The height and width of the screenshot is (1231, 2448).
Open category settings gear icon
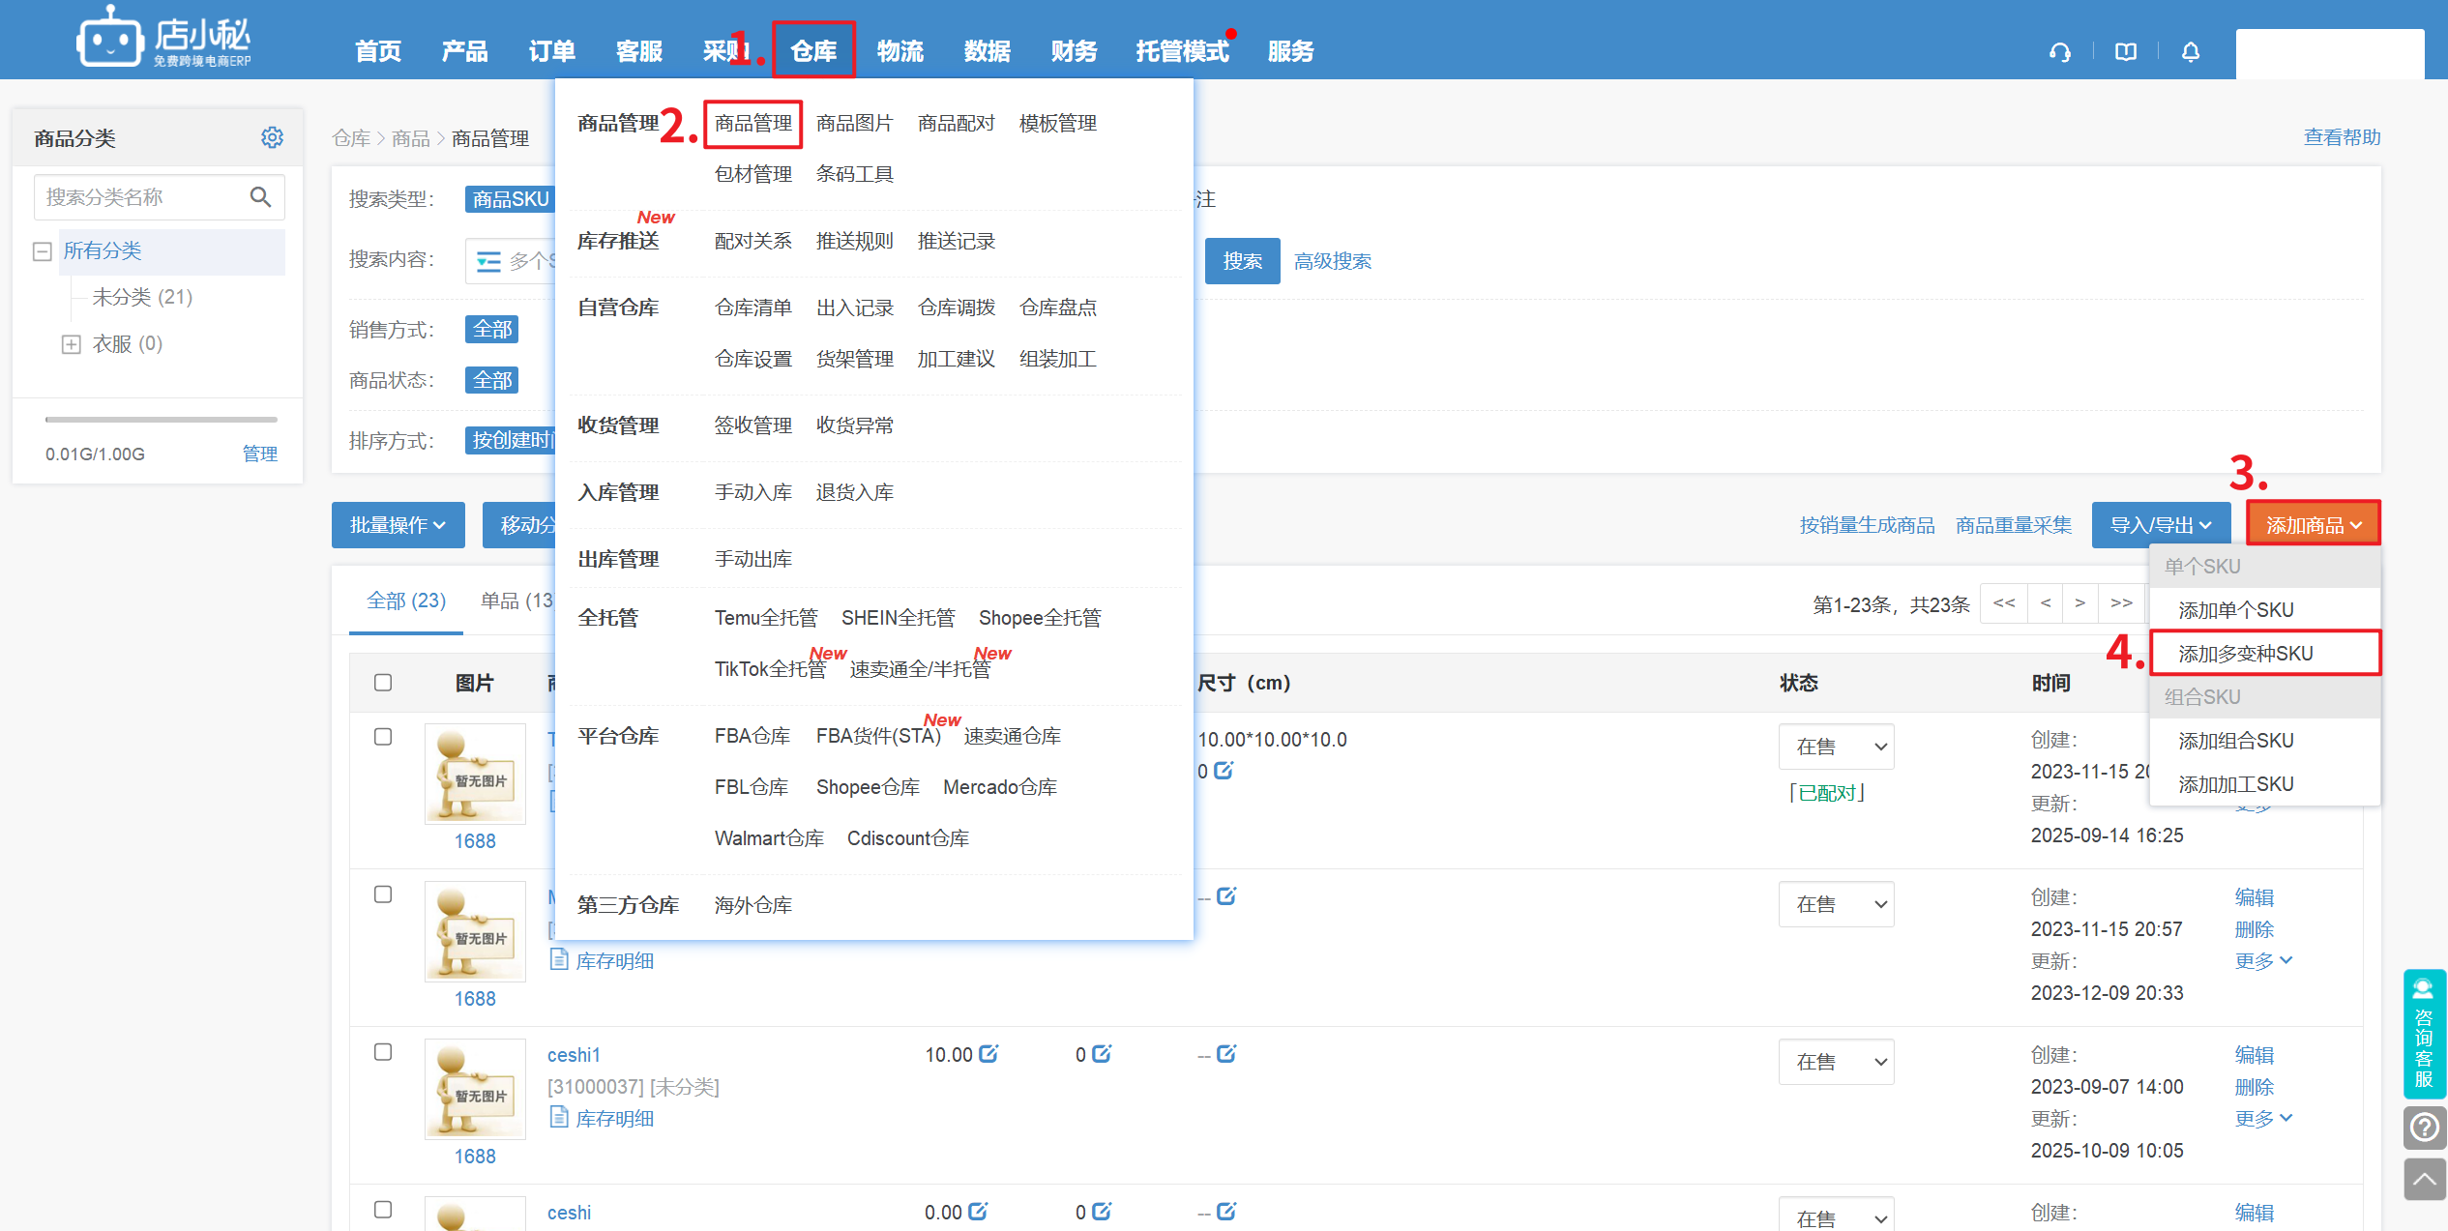pyautogui.click(x=272, y=137)
